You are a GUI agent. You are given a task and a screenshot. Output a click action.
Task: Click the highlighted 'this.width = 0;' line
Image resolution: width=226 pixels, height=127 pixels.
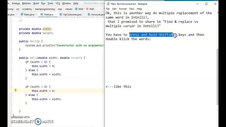43,91
